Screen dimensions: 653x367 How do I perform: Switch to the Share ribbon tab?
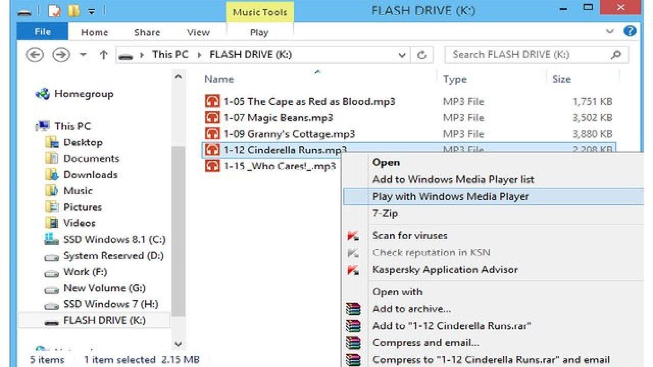[x=147, y=32]
